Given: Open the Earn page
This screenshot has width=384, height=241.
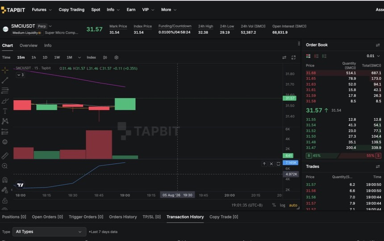Looking at the screenshot, I should point(131,10).
